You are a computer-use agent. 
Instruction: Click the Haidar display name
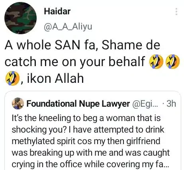(57, 12)
